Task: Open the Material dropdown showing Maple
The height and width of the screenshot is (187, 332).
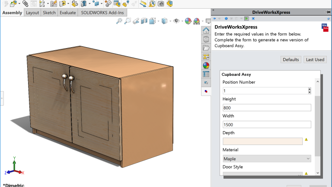Action: 267,158
